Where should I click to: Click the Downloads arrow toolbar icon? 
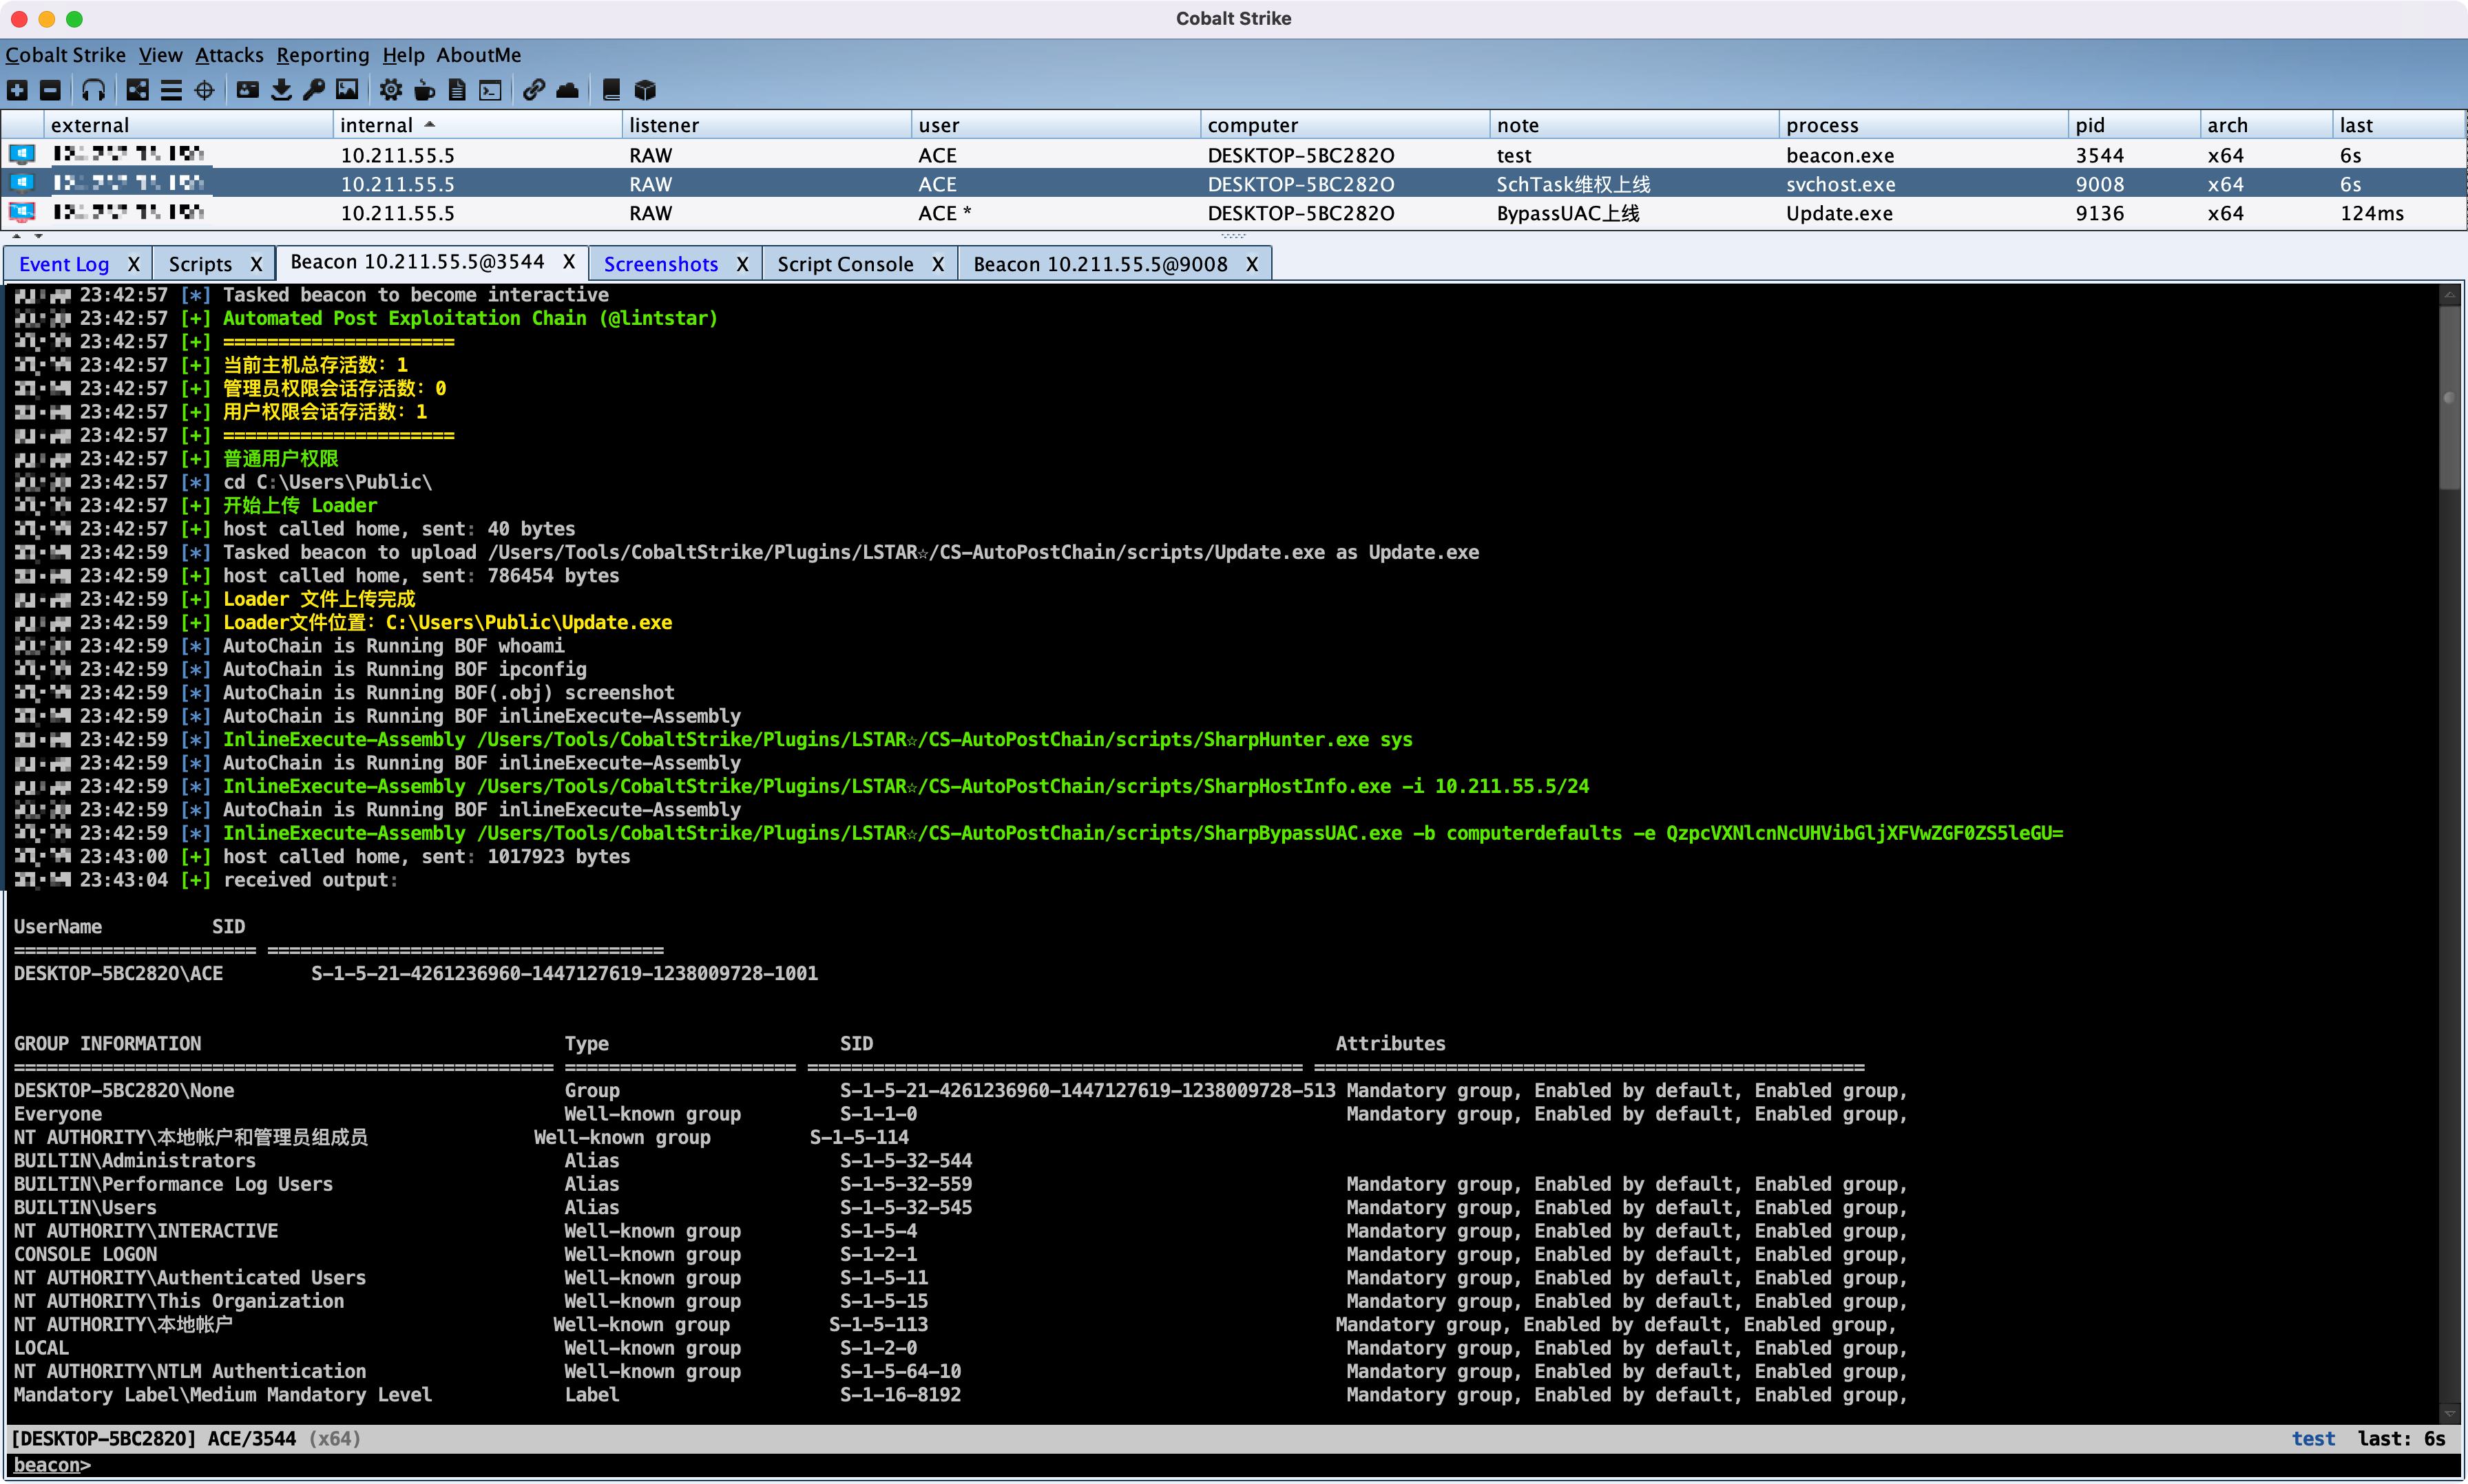(281, 90)
